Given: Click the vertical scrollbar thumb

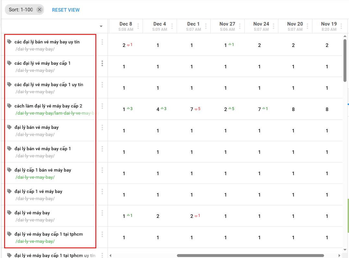Looking at the screenshot, I should point(345,60).
